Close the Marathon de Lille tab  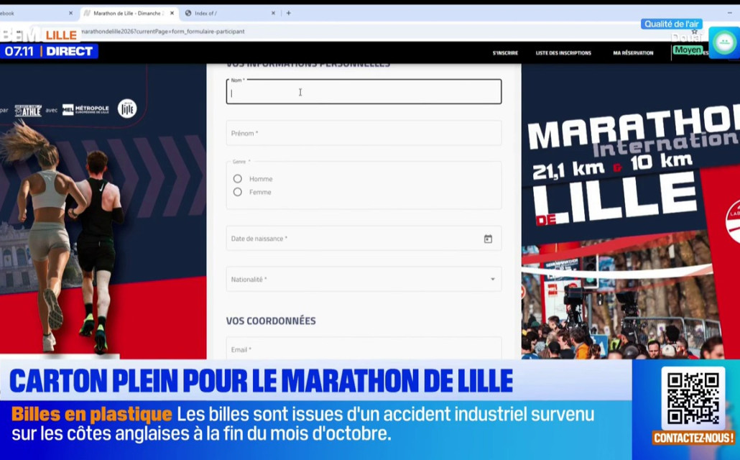(x=172, y=13)
